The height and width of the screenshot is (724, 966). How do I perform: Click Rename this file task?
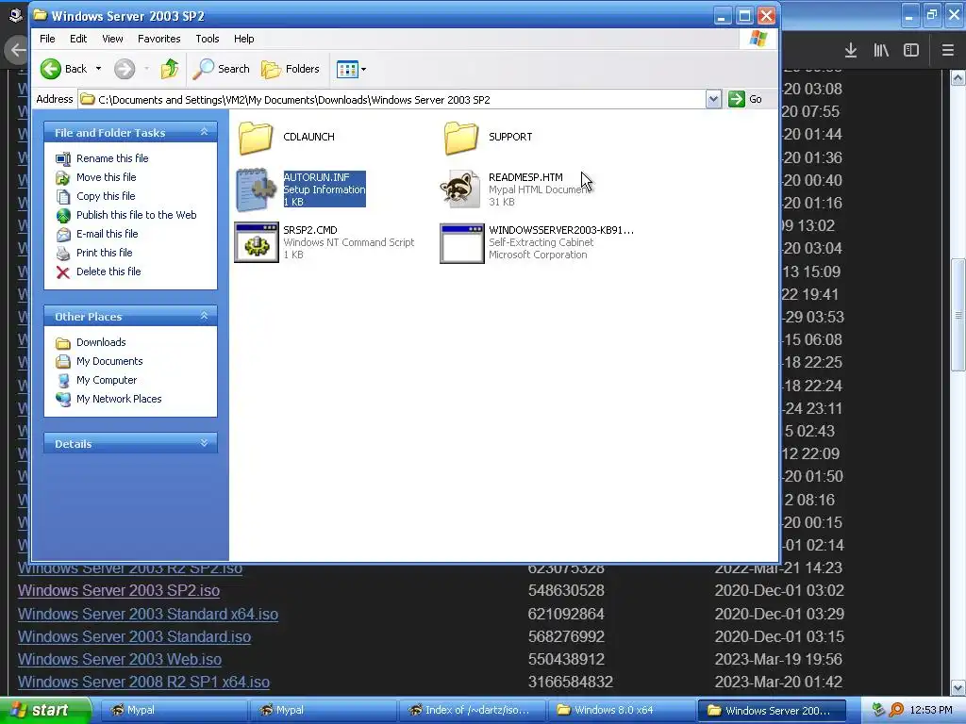[x=112, y=158]
